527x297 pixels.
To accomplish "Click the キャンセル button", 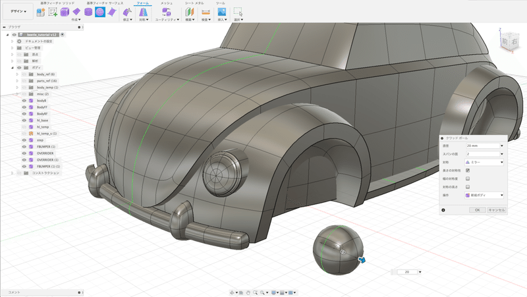I will pos(496,209).
